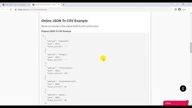Select the JSON To CSV Converter tab
The width and height of the screenshot is (192, 108).
pos(46,5)
